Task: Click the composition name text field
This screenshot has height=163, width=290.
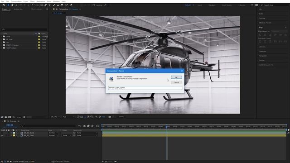Action: click(145, 88)
